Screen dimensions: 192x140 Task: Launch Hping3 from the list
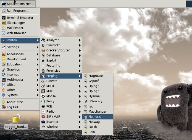(98, 91)
